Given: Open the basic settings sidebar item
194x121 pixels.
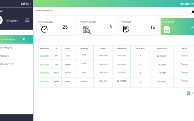Looking at the screenshot, I should click(x=6, y=48).
